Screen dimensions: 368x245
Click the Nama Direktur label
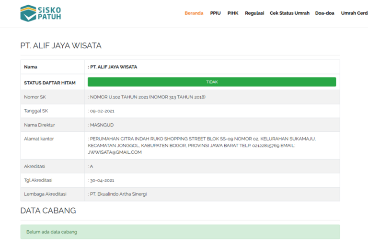click(39, 125)
